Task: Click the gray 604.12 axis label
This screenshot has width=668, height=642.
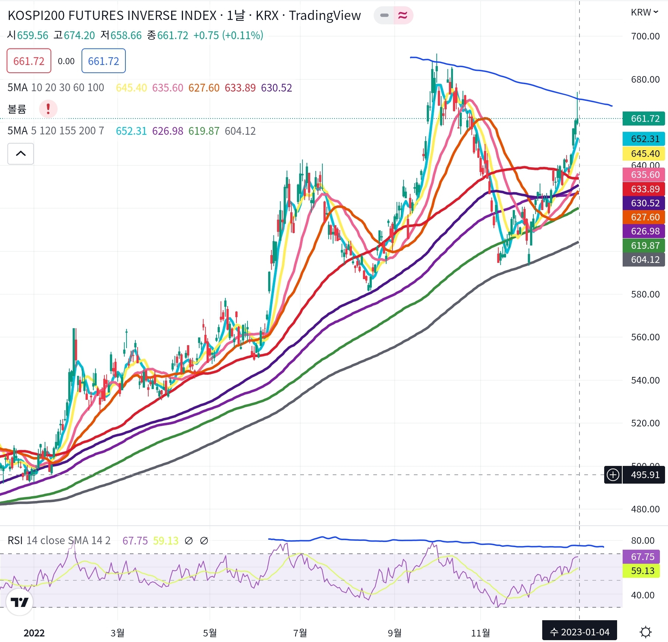Action: (x=644, y=260)
